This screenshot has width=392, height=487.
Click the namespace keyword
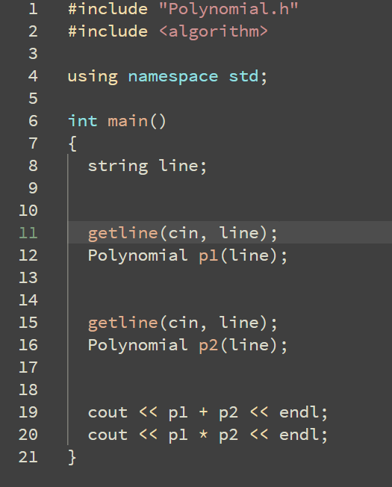coord(173,76)
